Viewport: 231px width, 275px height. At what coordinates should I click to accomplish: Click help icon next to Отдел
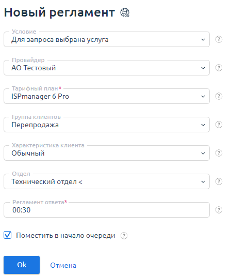tap(219, 181)
